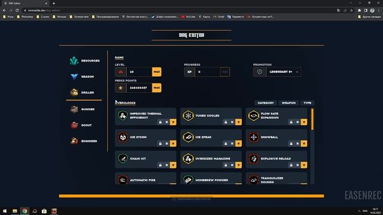Select the Scout class icon
The width and height of the screenshot is (383, 215).
tap(74, 125)
